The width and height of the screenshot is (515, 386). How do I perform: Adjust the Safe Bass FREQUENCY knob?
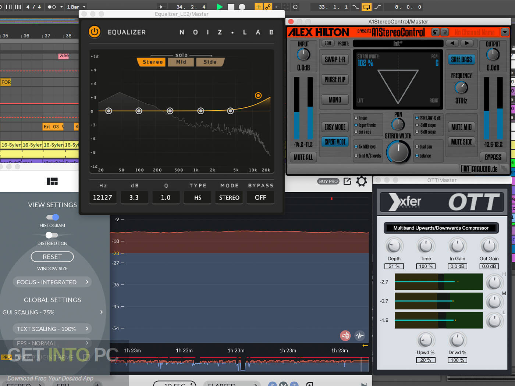click(x=461, y=87)
